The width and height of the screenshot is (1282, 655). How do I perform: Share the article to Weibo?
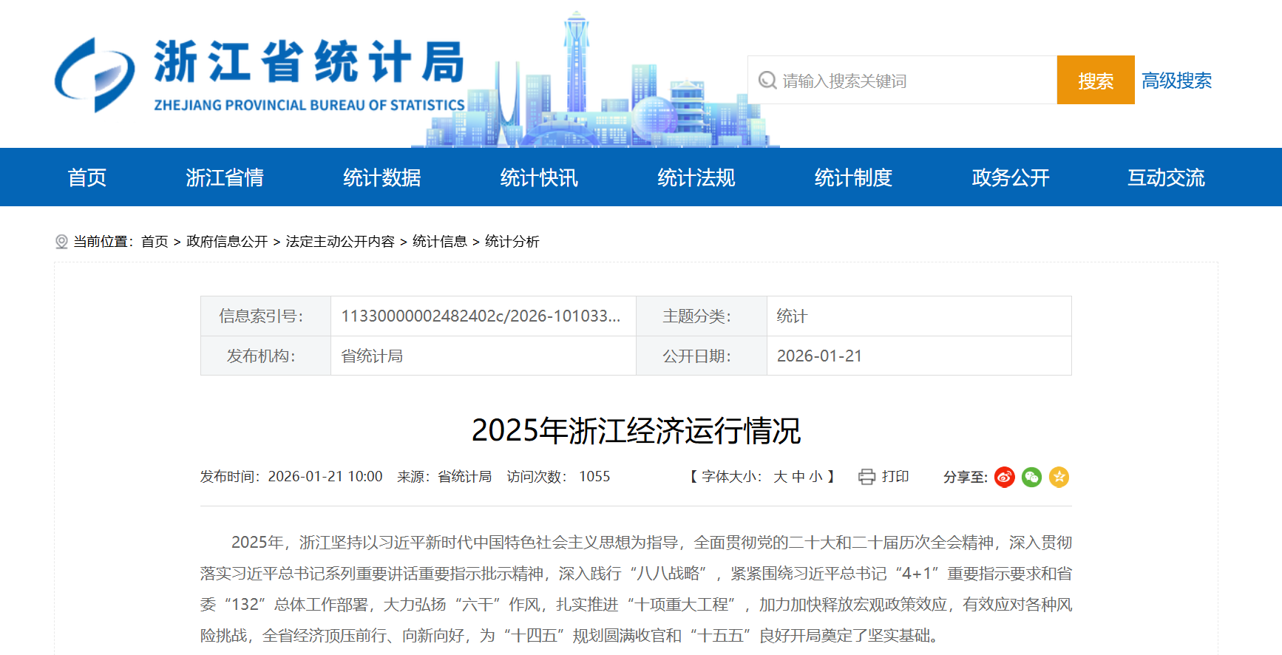click(1004, 477)
